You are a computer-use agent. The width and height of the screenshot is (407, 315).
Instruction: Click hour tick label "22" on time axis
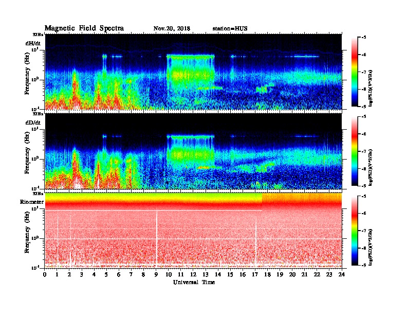[317, 275]
